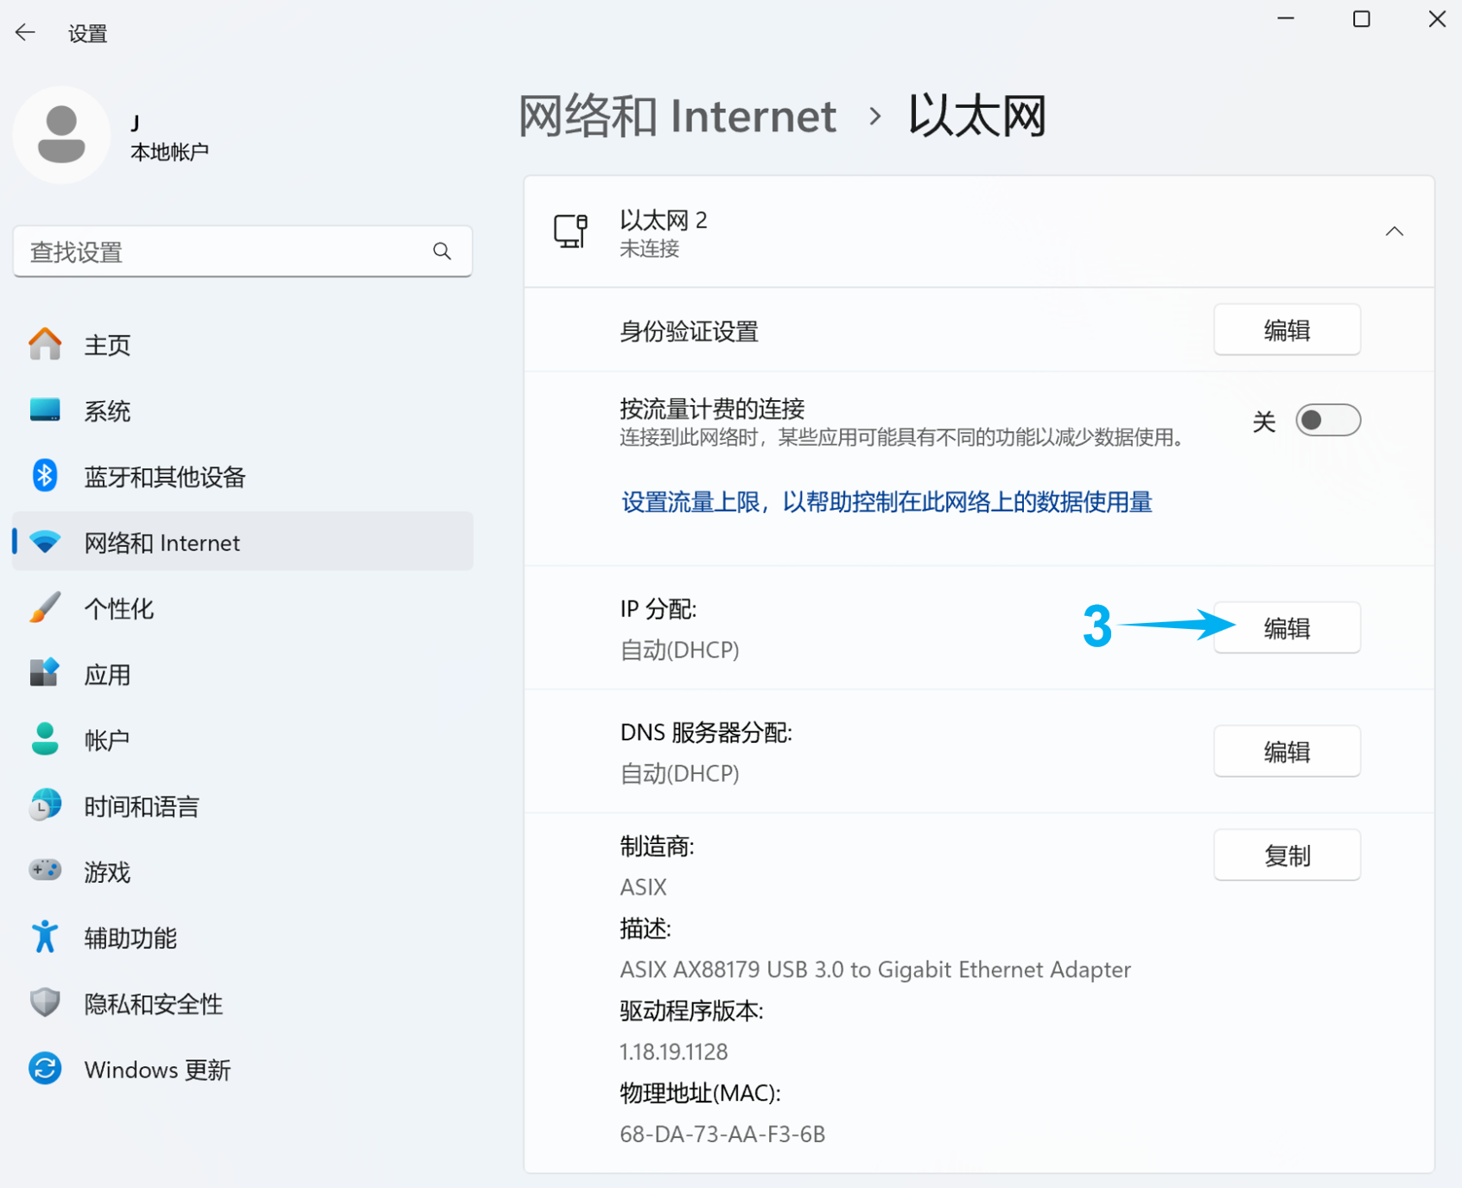Click the Home (主页) house icon
1462x1188 pixels.
[x=45, y=344]
